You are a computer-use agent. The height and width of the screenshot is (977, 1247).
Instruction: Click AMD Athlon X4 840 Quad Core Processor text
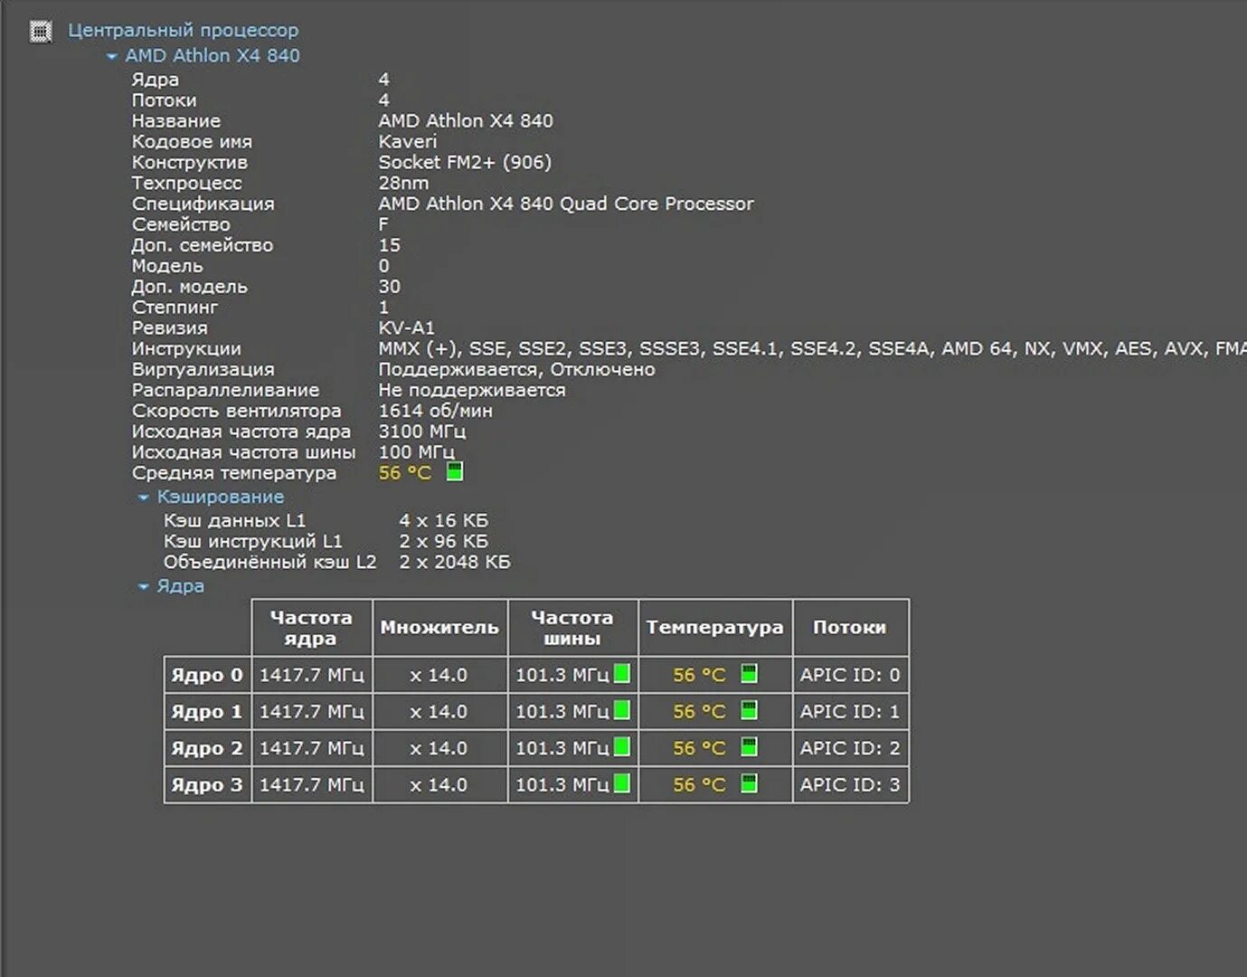(x=566, y=204)
